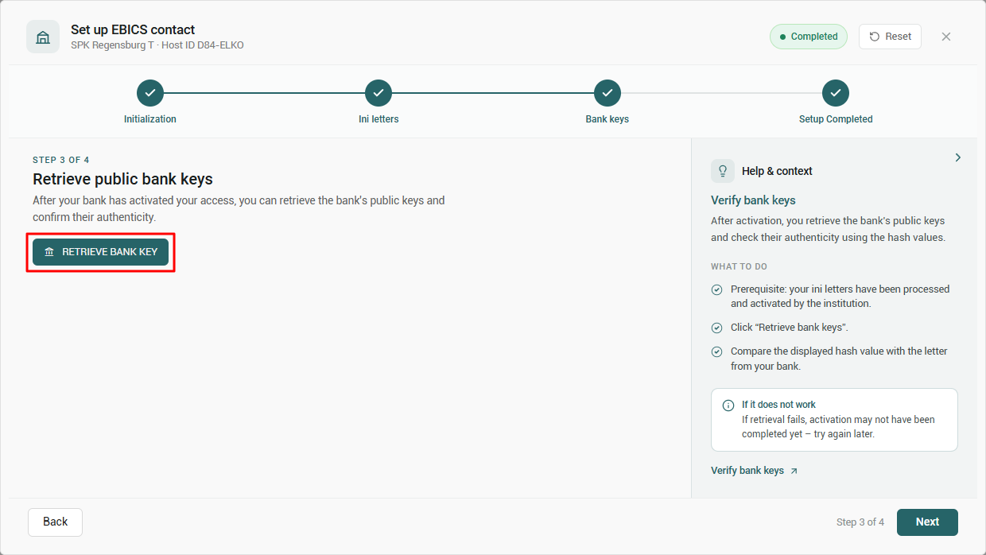This screenshot has height=555, width=986.
Task: Select the Initialization step label
Action: 150,119
